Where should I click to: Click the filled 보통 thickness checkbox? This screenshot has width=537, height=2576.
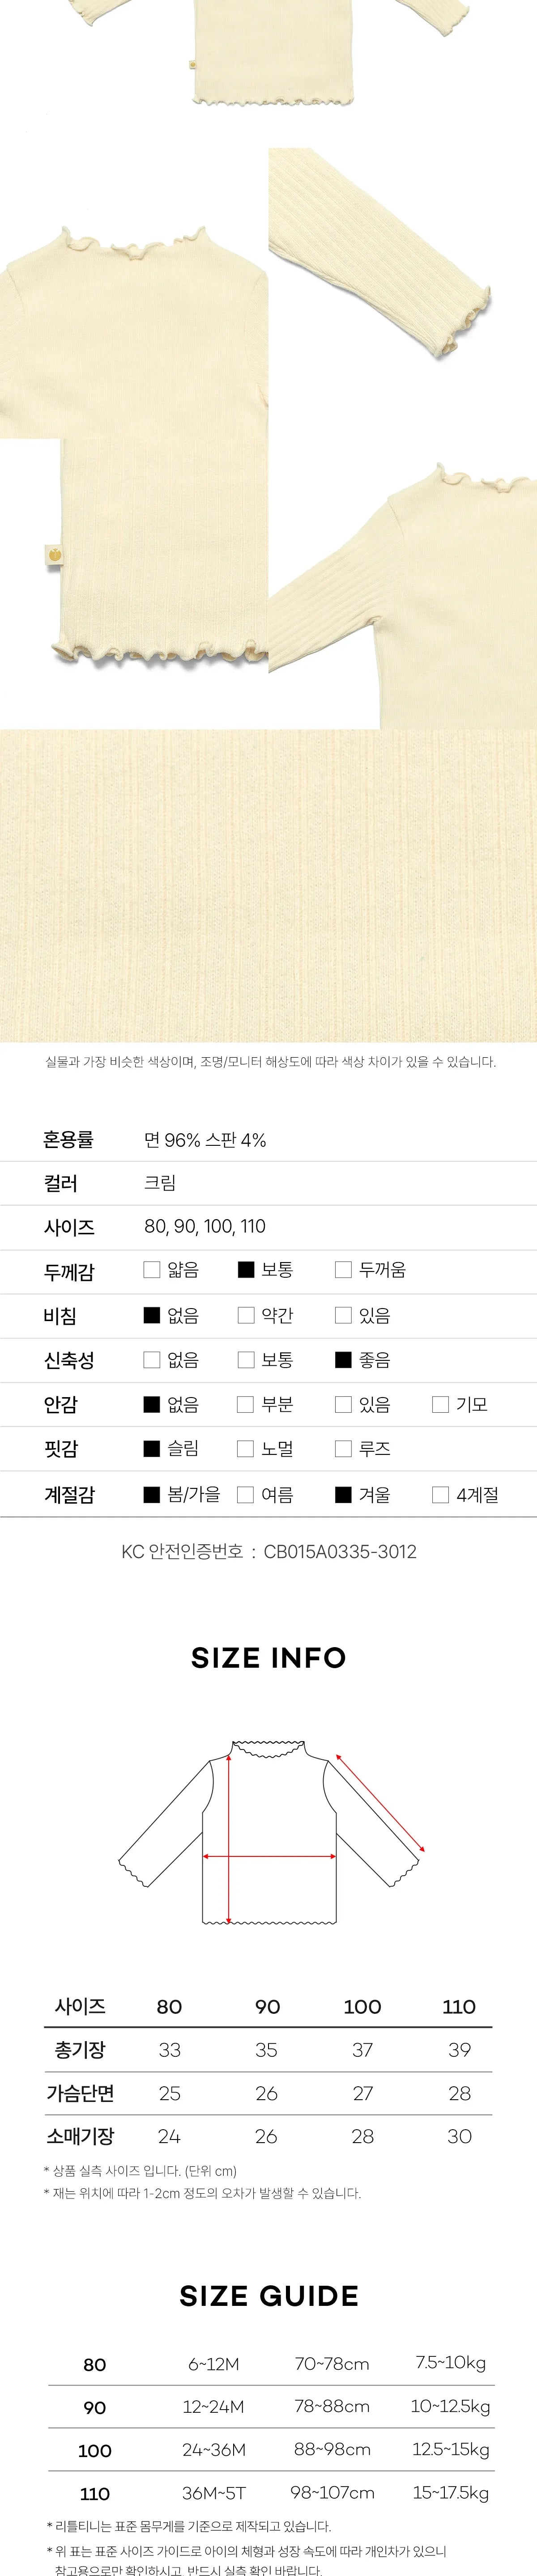tap(246, 1269)
